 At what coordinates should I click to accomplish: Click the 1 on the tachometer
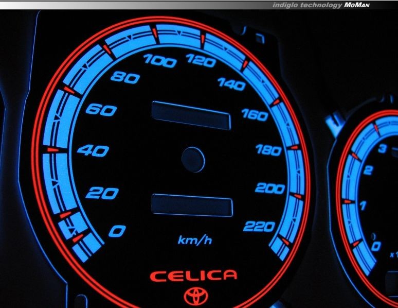click(x=364, y=206)
